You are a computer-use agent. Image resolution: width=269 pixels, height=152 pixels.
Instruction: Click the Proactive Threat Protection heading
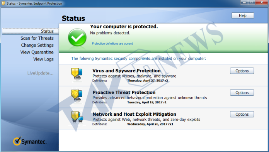(124, 93)
